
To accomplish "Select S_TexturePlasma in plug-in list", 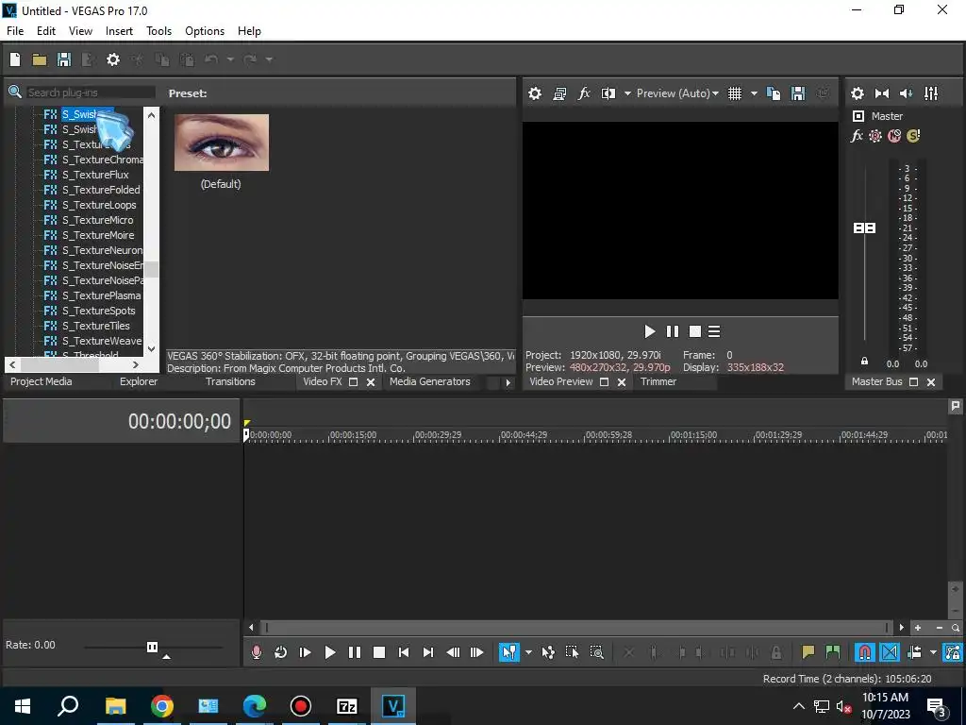I will click(102, 295).
